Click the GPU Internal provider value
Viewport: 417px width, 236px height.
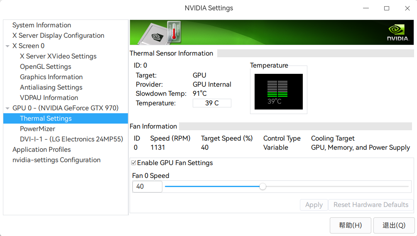pos(212,85)
